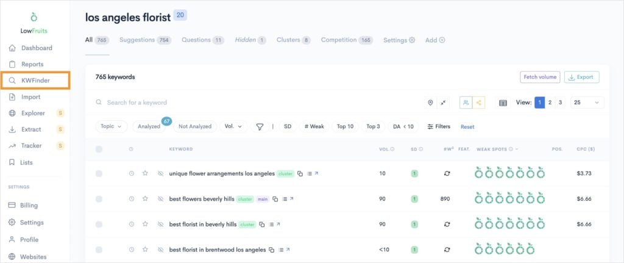Screen dimensions: 624x263
Task: Open the 25 rows-per-page dropdown
Action: point(587,103)
